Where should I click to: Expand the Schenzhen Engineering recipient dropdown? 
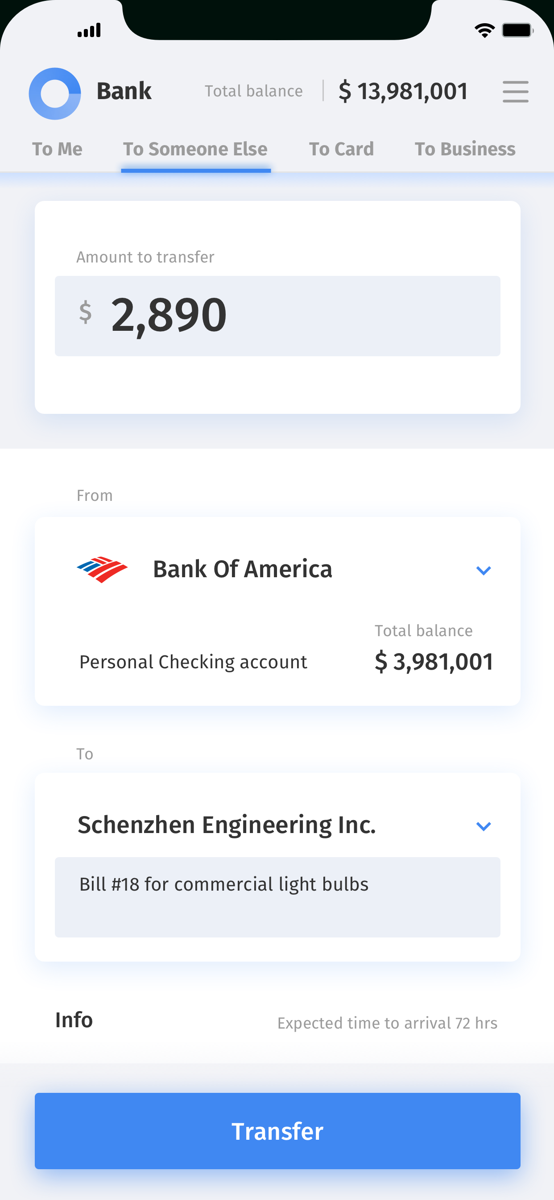[x=484, y=826]
